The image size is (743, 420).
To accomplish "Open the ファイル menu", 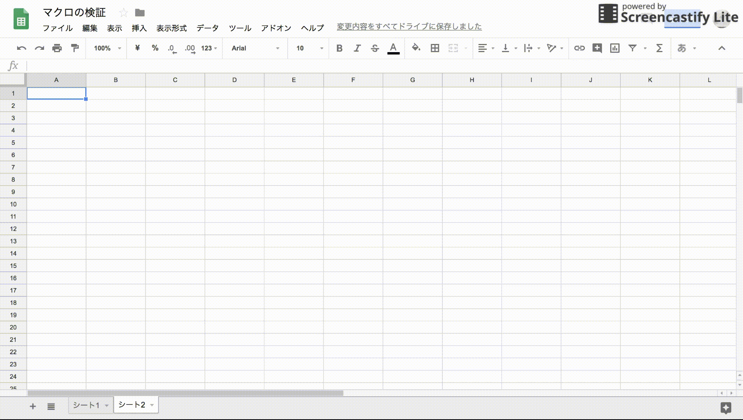I will (58, 28).
